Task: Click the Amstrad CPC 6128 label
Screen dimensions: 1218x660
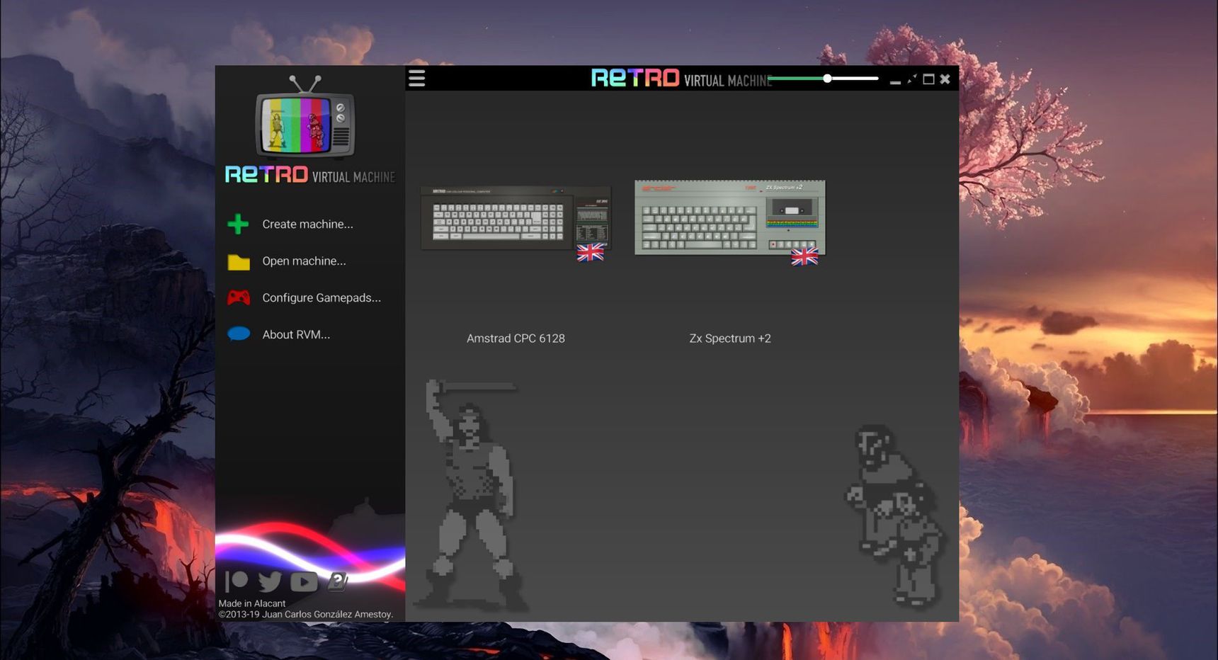Action: [516, 338]
